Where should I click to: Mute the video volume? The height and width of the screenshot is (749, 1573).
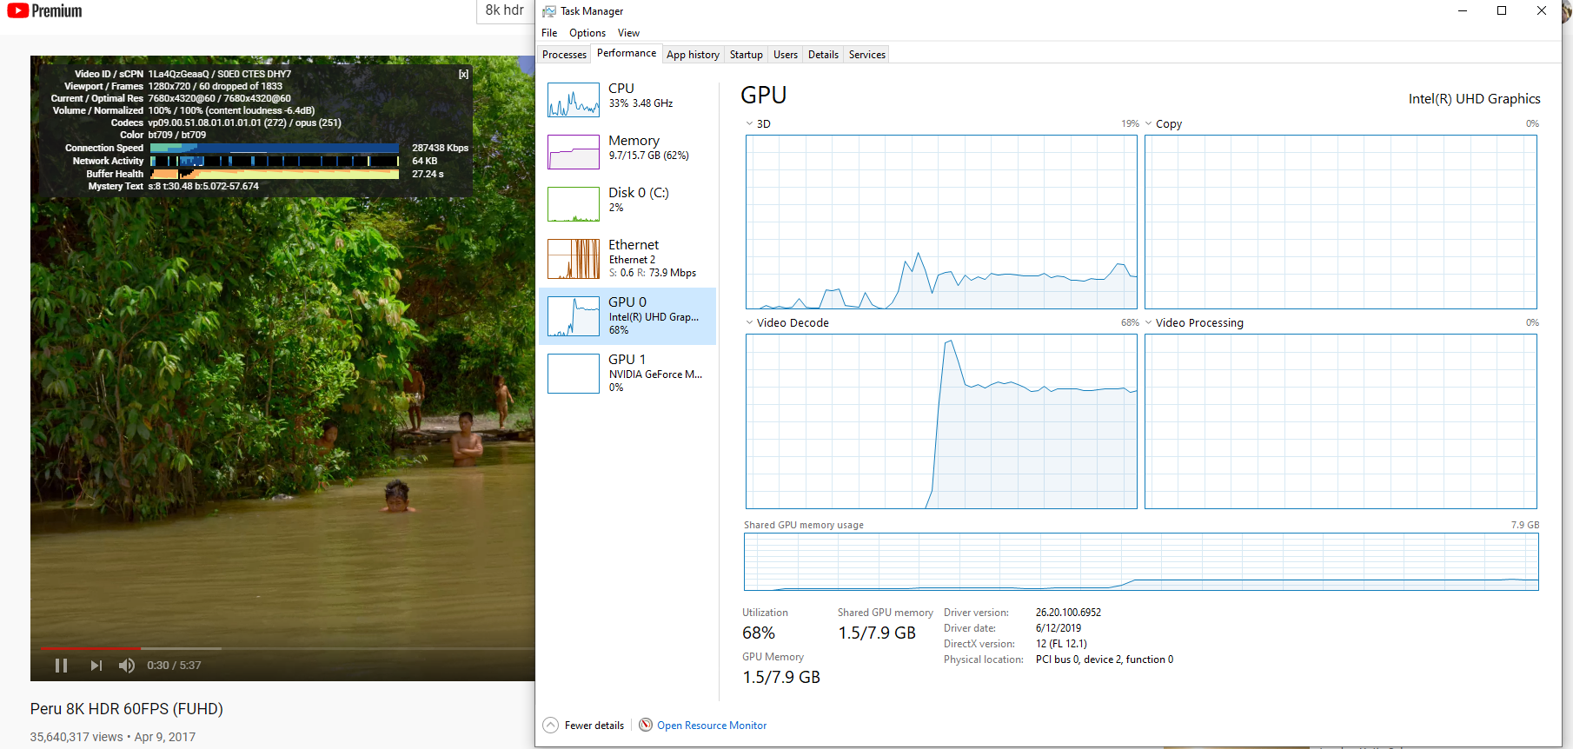point(127,666)
